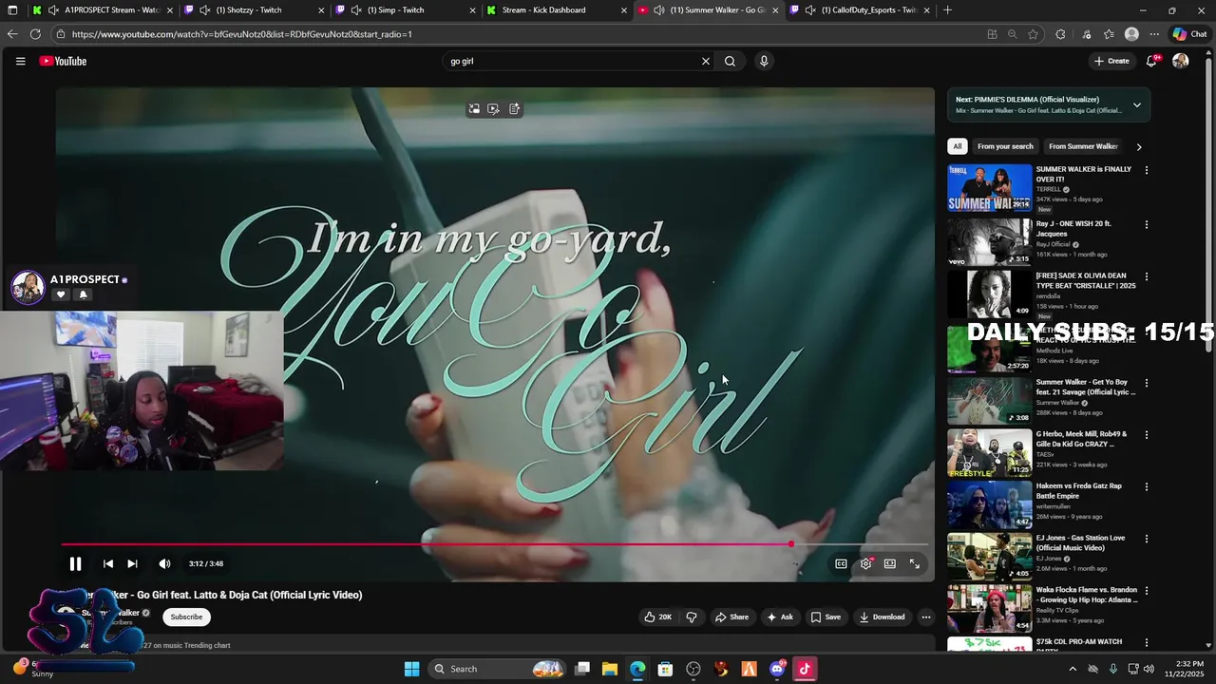Go back in browser history
Screen dimensions: 1216x684
coord(11,34)
